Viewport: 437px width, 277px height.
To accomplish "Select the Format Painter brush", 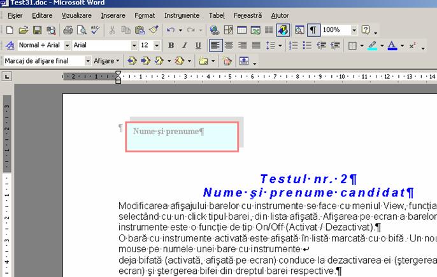I will pyautogui.click(x=154, y=30).
